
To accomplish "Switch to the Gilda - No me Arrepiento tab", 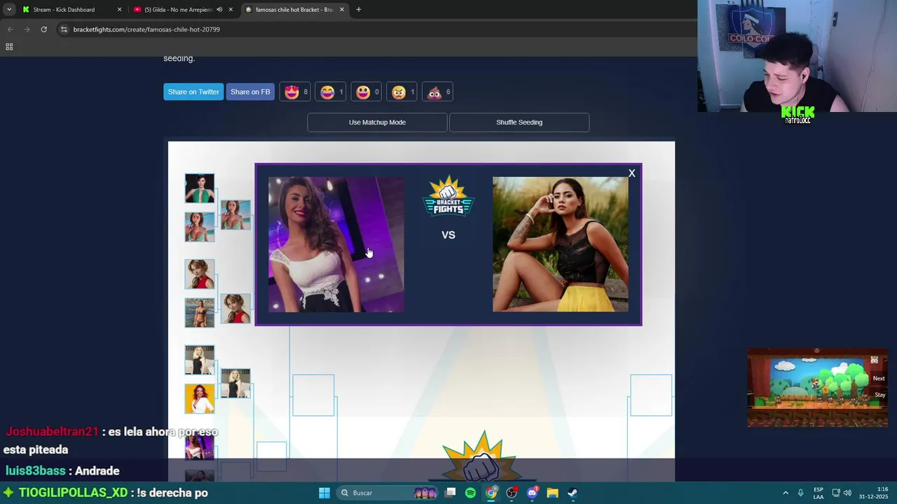I will [182, 10].
